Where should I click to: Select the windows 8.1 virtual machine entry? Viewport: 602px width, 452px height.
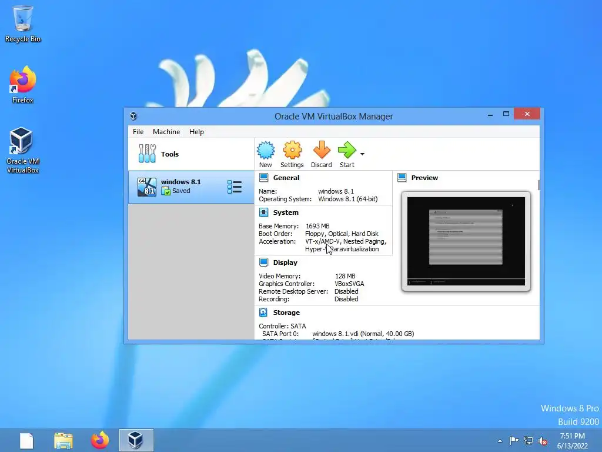[x=191, y=187]
